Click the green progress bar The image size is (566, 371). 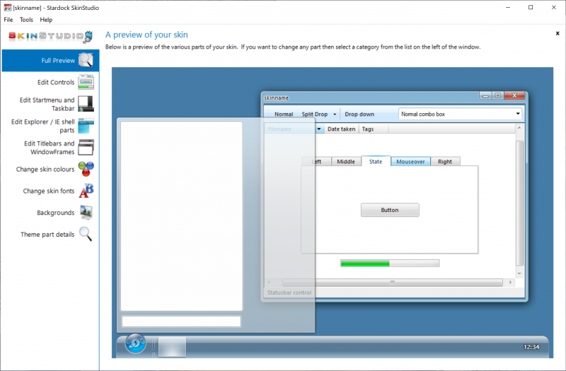click(x=390, y=263)
